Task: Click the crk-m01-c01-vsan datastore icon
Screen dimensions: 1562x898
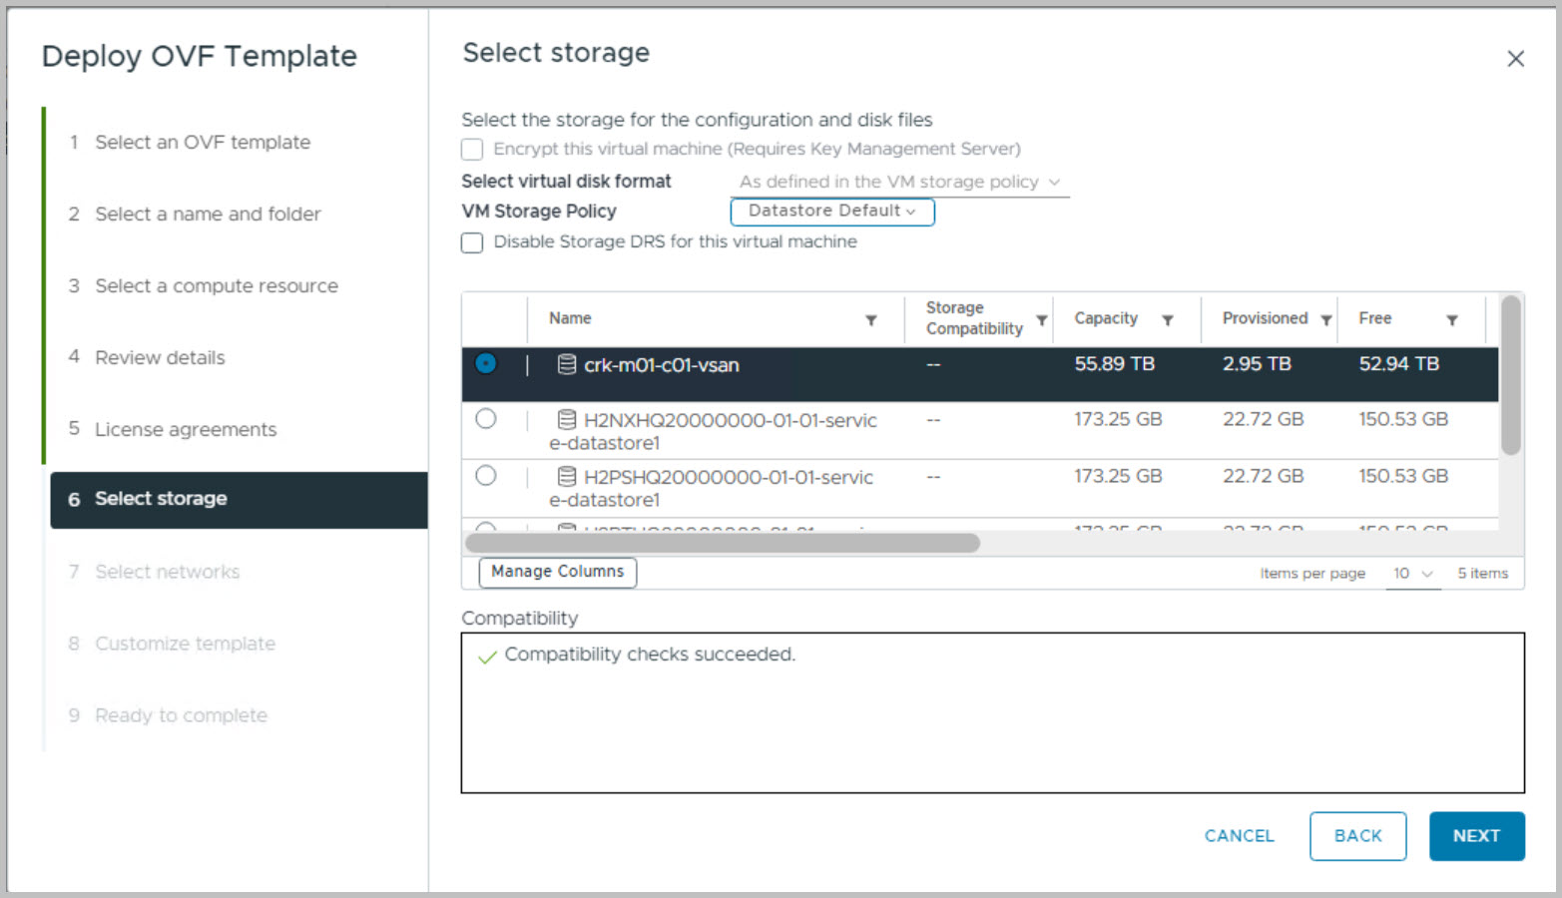Action: [x=566, y=365]
